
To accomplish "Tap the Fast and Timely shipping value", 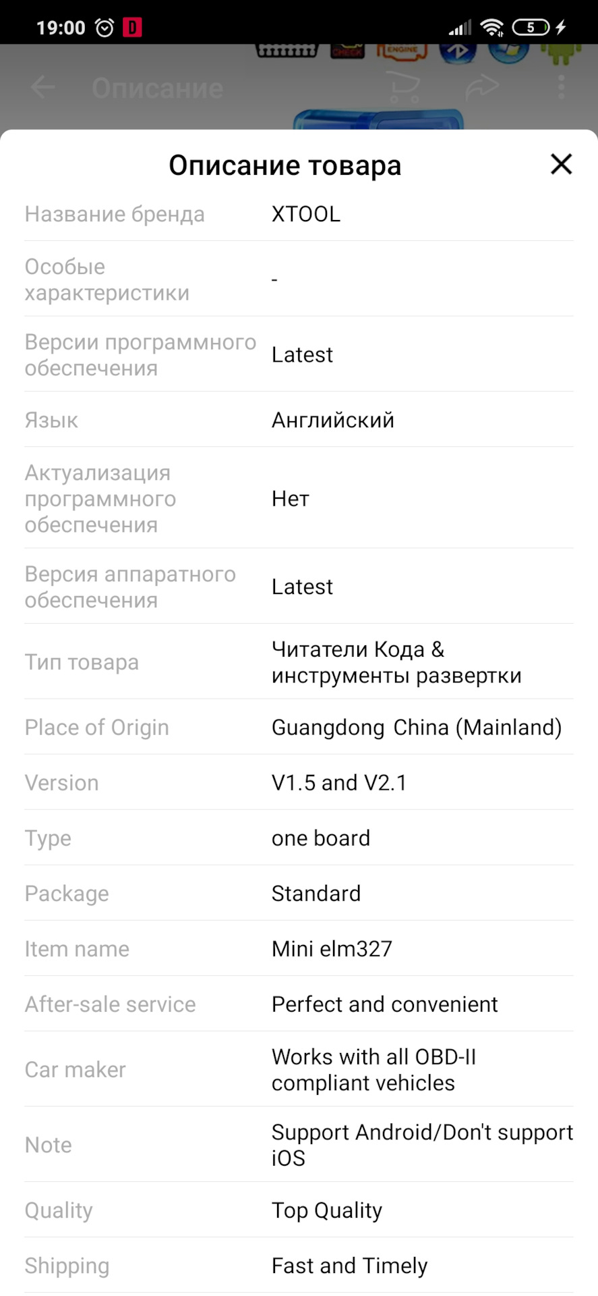I will pyautogui.click(x=349, y=1266).
